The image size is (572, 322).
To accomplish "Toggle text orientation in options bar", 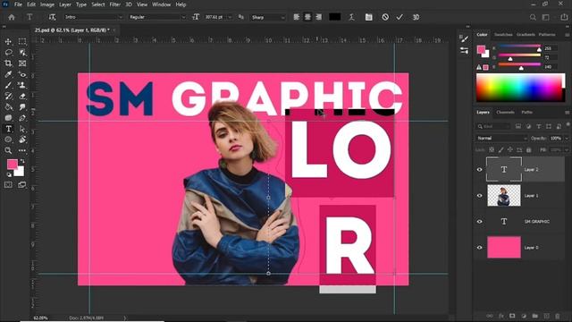I will coord(52,17).
